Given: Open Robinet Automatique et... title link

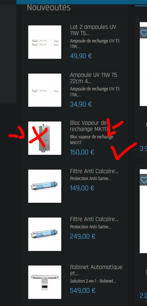Looking at the screenshot, I should (x=96, y=270).
